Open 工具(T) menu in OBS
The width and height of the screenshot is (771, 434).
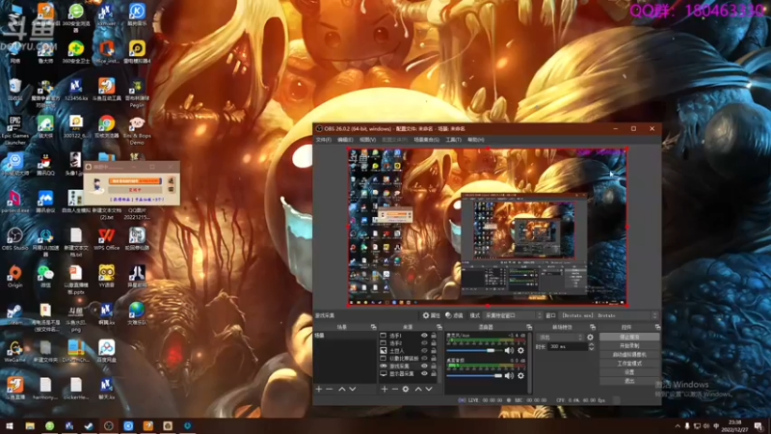point(453,140)
